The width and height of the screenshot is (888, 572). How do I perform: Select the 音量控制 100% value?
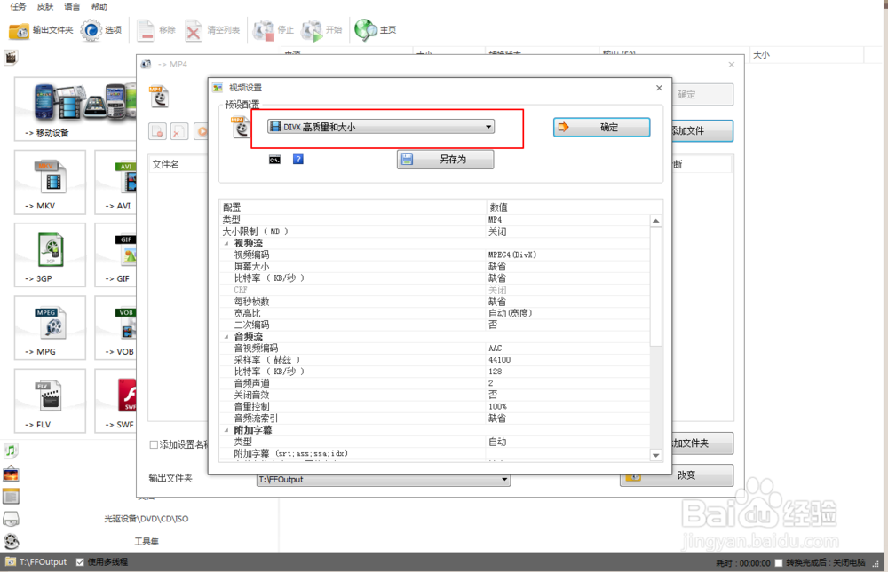498,407
